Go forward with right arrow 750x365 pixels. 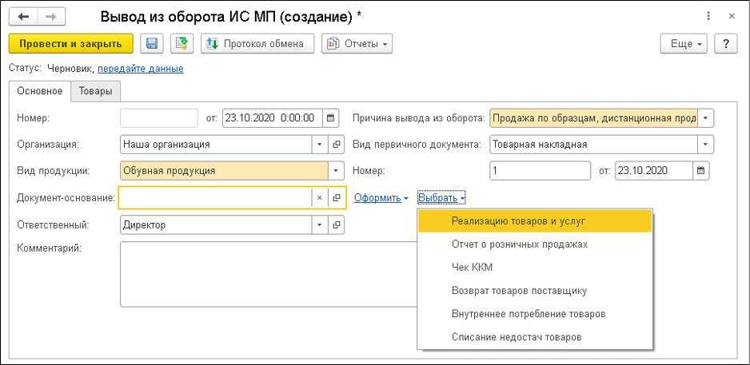pyautogui.click(x=50, y=16)
